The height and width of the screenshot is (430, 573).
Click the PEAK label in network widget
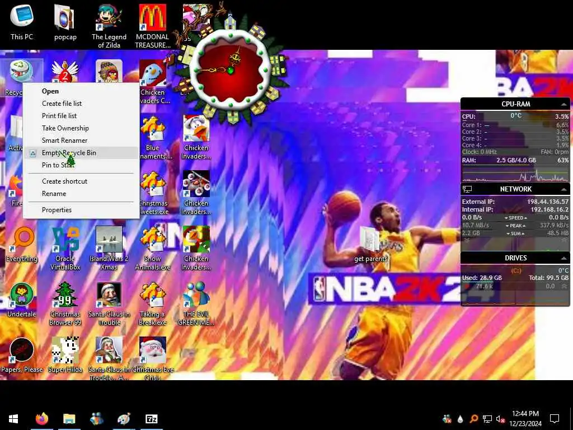click(515, 226)
